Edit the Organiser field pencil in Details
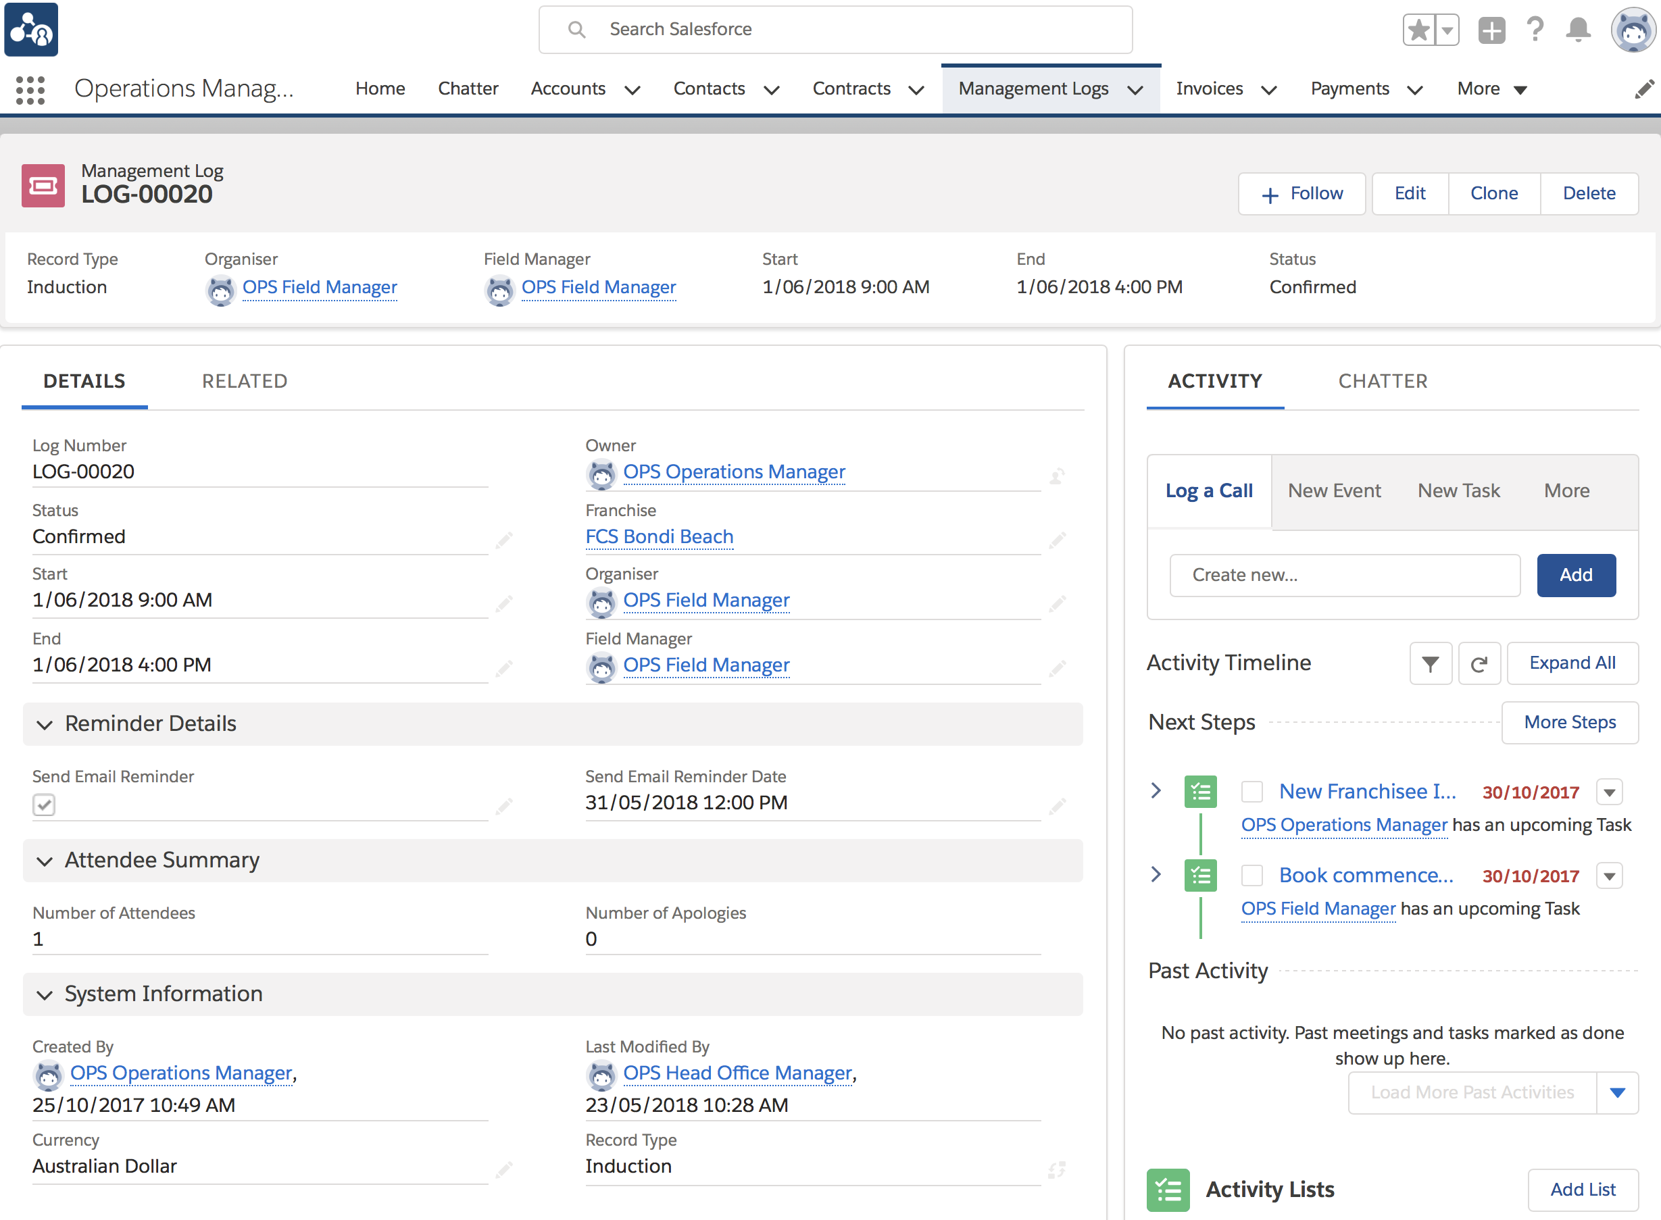 pyautogui.click(x=1057, y=603)
